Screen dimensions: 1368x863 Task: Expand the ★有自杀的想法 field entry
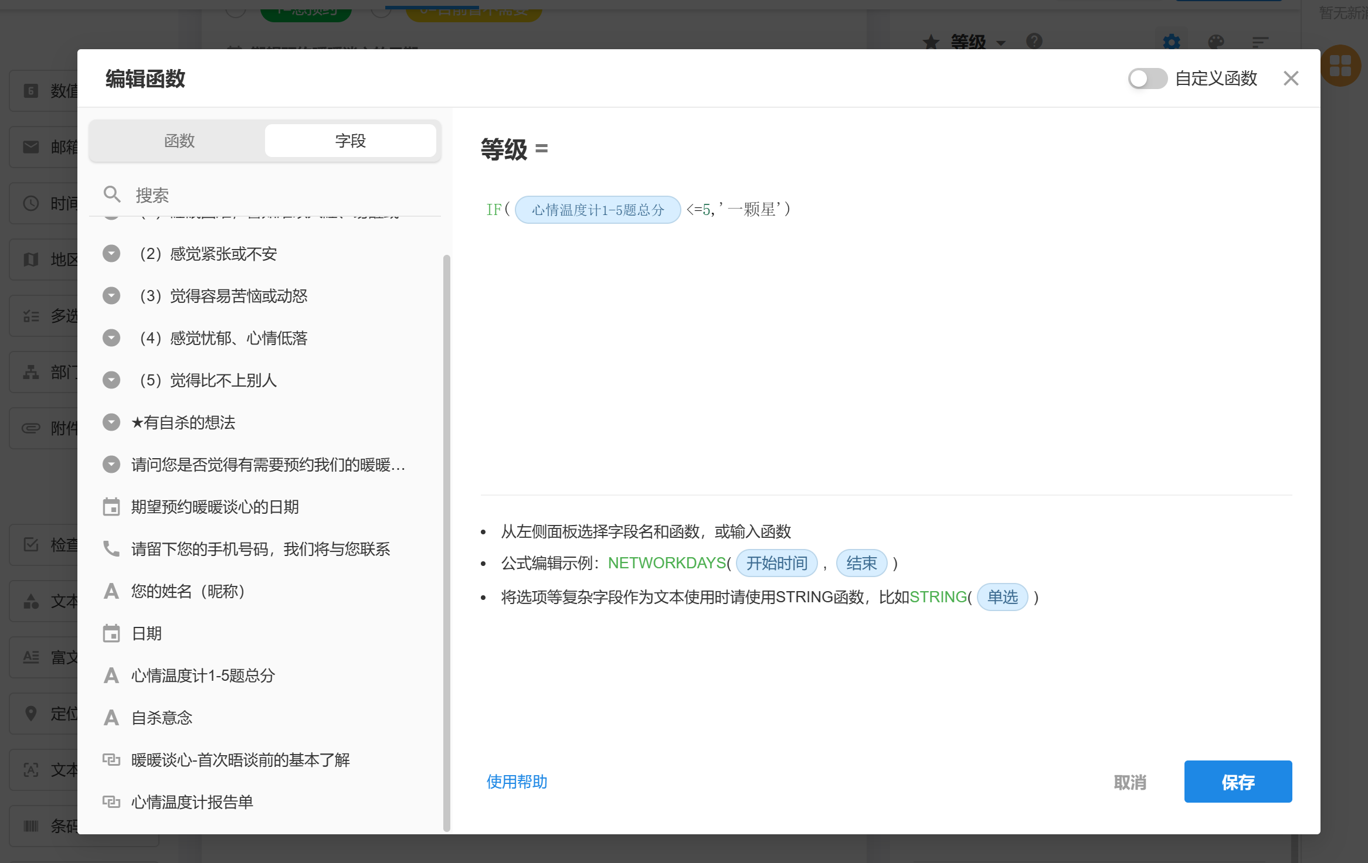pyautogui.click(x=111, y=422)
